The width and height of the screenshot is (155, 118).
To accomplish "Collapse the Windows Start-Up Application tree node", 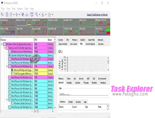I will pos(2,44).
